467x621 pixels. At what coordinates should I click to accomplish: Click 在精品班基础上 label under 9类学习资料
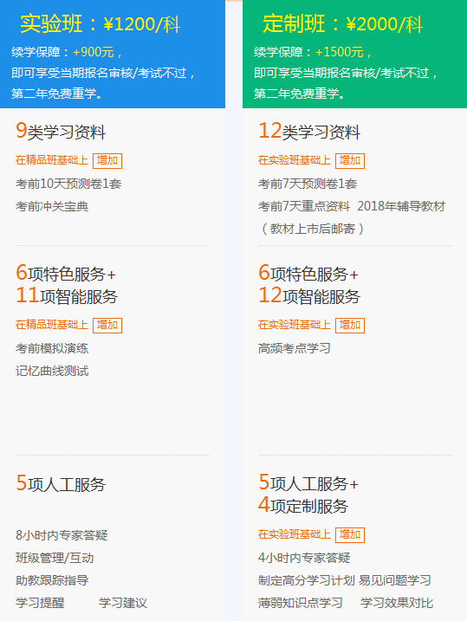[52, 160]
